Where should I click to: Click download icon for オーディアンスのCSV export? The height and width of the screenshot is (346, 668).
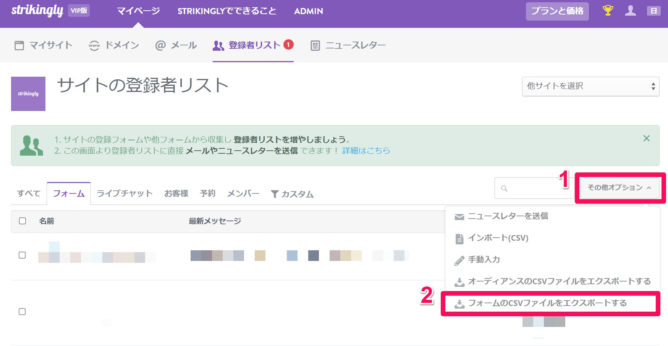(459, 282)
